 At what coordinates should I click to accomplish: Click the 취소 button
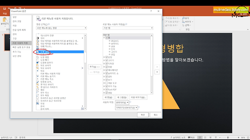156,115
